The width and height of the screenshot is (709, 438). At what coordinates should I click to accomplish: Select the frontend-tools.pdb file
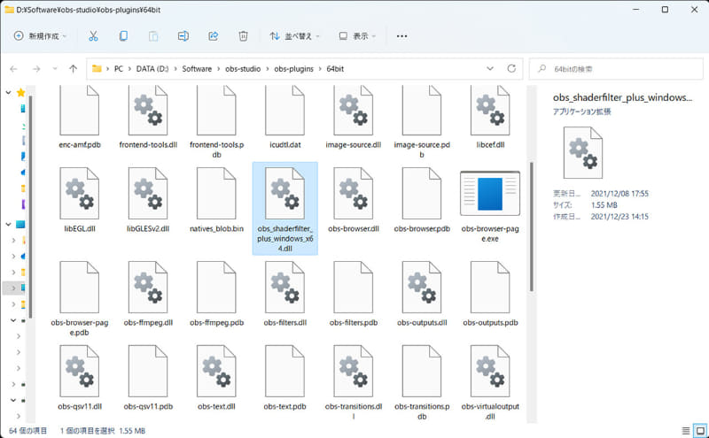coord(216,122)
